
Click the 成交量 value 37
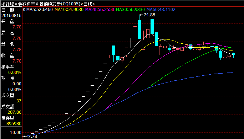(x=19, y=101)
